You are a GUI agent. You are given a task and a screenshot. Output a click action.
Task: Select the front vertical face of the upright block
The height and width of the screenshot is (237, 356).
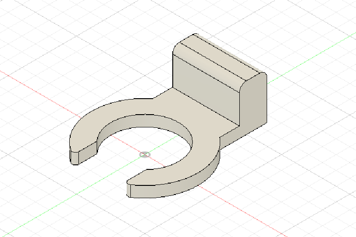pos(206,90)
